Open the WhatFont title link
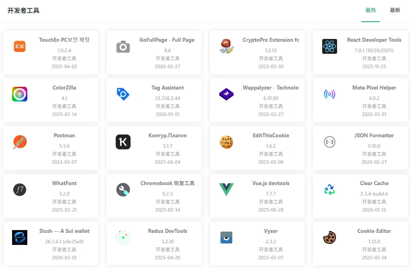Screen dimensions: 411x269 [64, 183]
